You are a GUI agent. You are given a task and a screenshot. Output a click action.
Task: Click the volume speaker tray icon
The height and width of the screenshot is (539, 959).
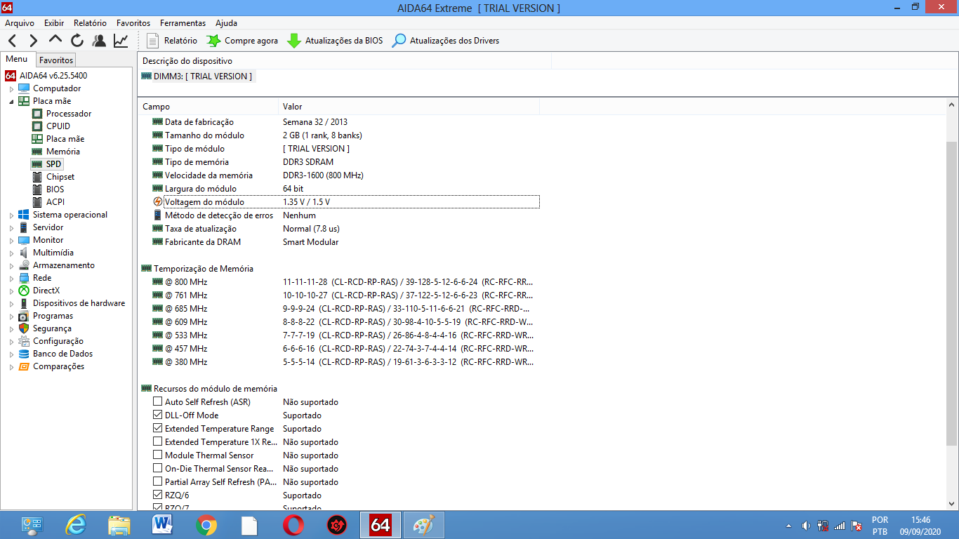coord(806,526)
